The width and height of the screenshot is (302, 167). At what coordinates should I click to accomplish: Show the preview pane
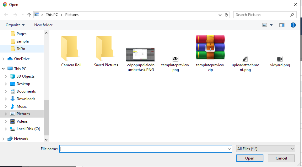coord(282,25)
